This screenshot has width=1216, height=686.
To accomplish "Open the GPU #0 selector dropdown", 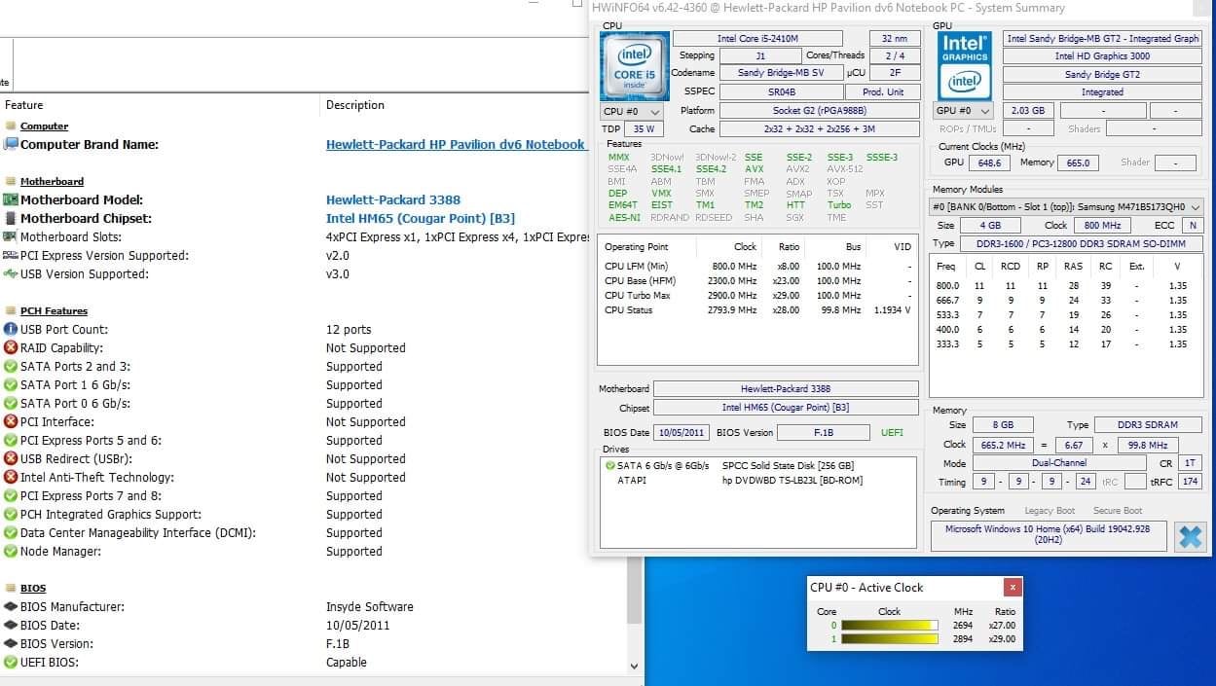I will pos(964,111).
